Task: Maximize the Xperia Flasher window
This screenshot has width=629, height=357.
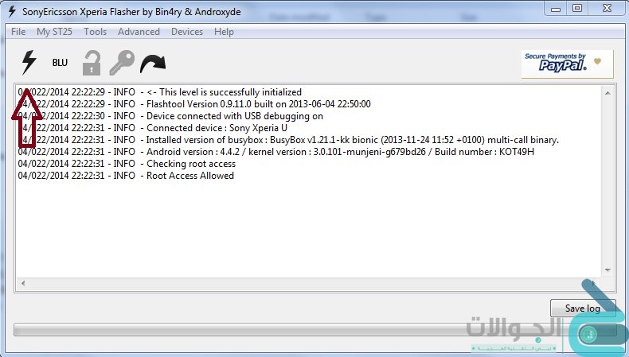Action: pyautogui.click(x=577, y=9)
